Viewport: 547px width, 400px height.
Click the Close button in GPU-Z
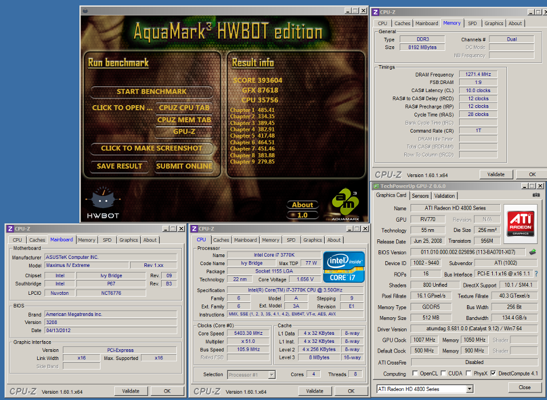click(524, 387)
